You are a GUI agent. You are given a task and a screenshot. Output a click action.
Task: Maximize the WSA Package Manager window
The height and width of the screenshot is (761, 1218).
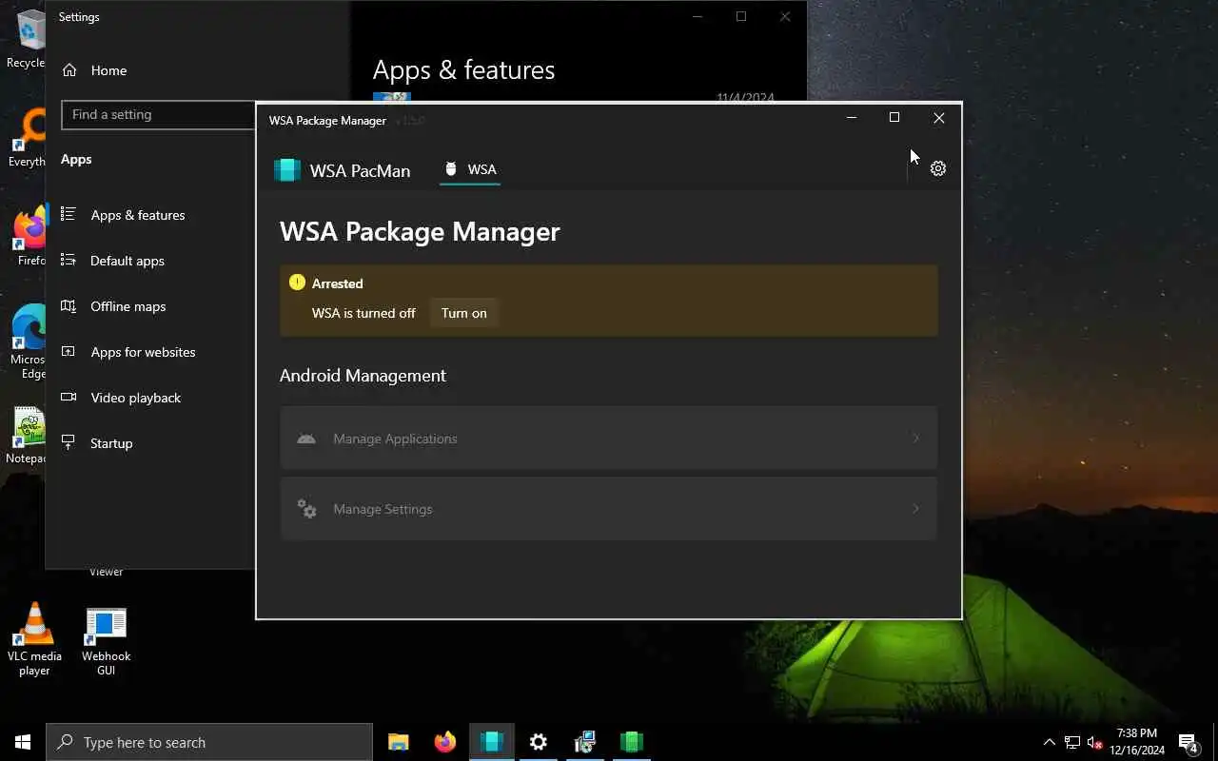click(x=894, y=118)
